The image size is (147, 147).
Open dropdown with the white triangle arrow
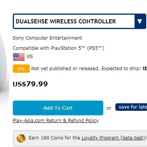point(140,21)
